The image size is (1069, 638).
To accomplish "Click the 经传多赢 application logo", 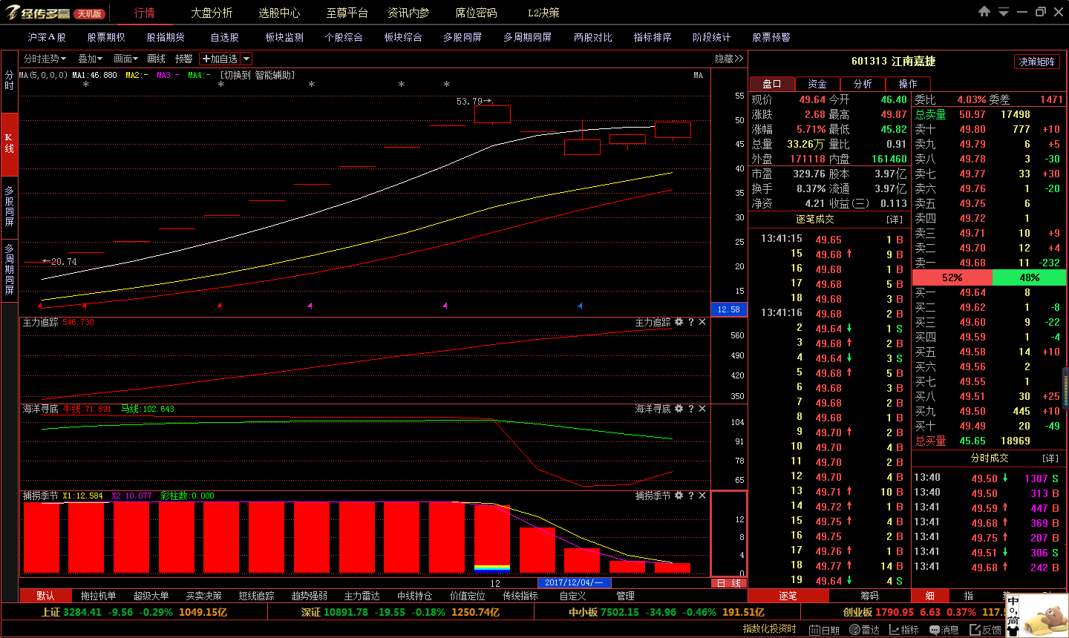I will tap(38, 13).
